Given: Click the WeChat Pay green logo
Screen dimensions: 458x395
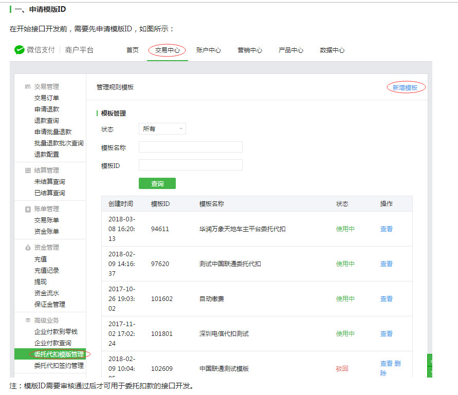Looking at the screenshot, I should click(20, 50).
